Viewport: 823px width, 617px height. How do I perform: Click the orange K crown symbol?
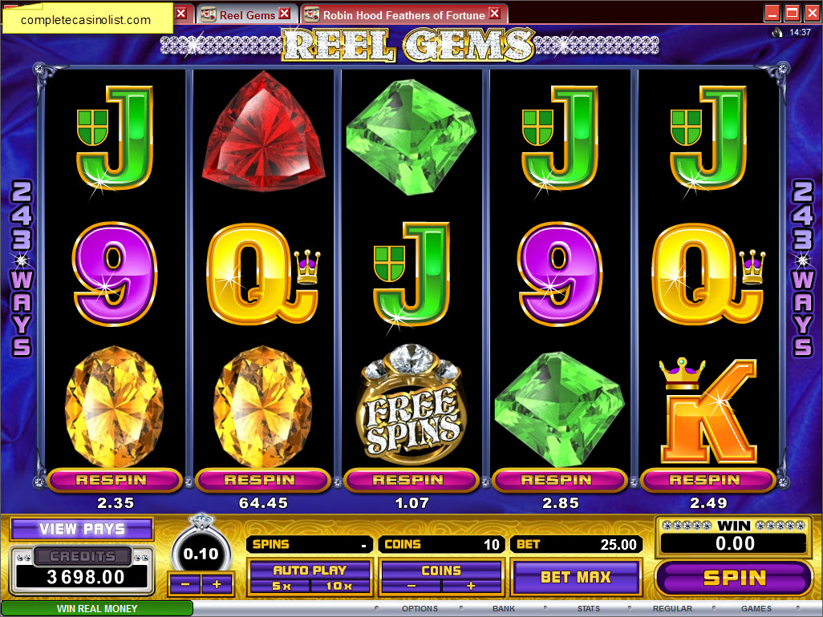tap(708, 410)
